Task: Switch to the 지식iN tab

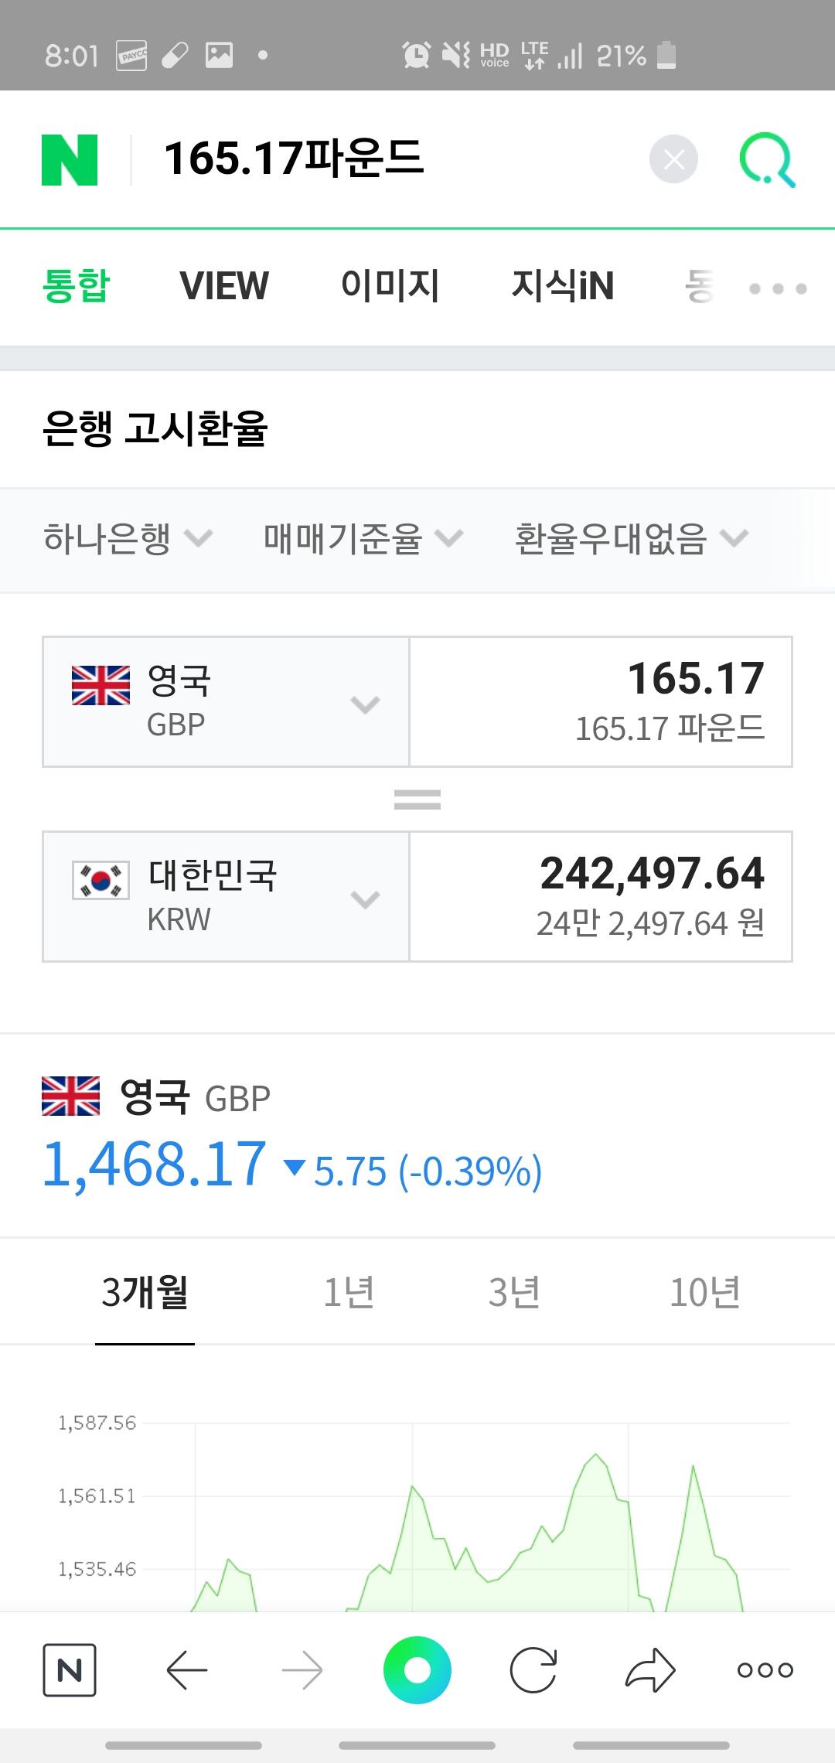Action: point(562,286)
